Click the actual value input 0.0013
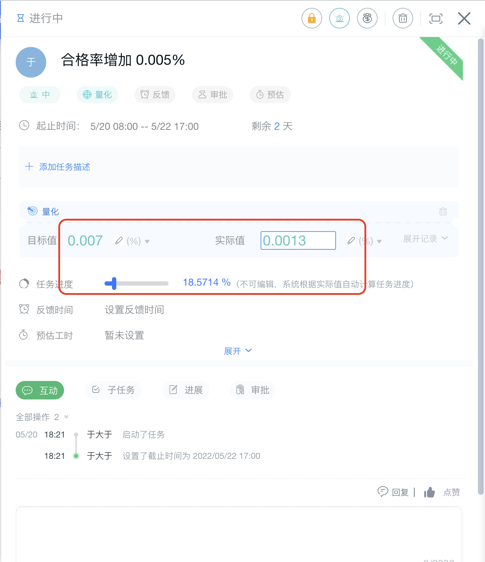The height and width of the screenshot is (562, 485). [298, 240]
